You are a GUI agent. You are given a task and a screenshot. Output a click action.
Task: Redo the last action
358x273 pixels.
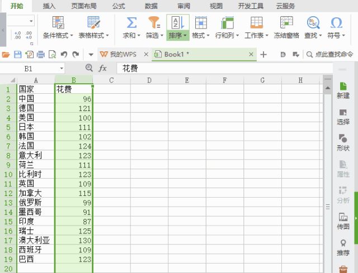tap(76, 55)
